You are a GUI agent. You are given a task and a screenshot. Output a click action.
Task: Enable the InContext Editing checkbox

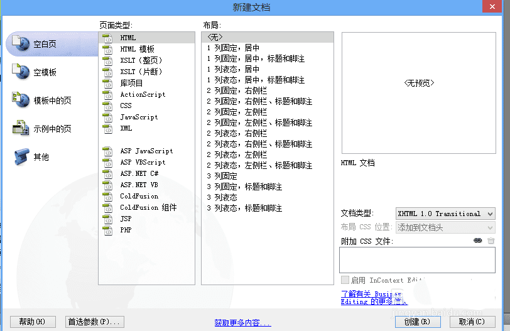[x=345, y=279]
